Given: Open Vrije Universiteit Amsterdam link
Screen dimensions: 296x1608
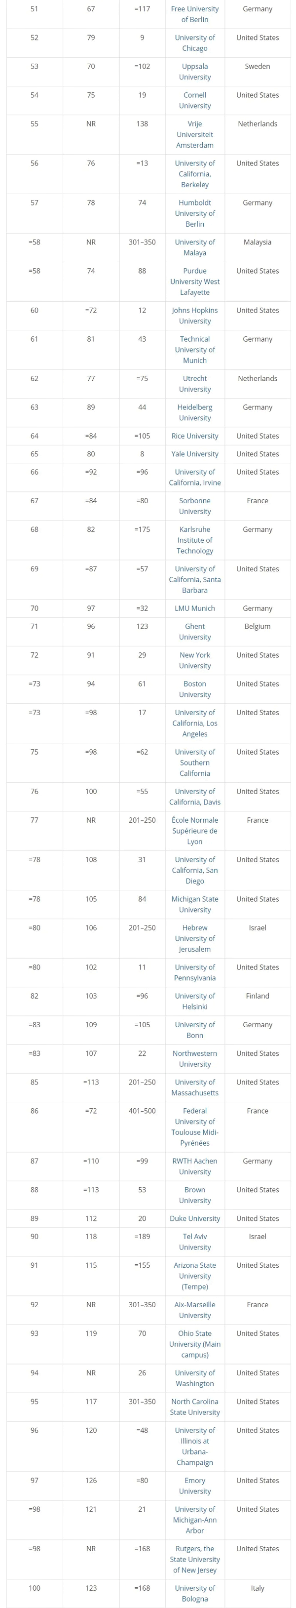Looking at the screenshot, I should tap(194, 134).
